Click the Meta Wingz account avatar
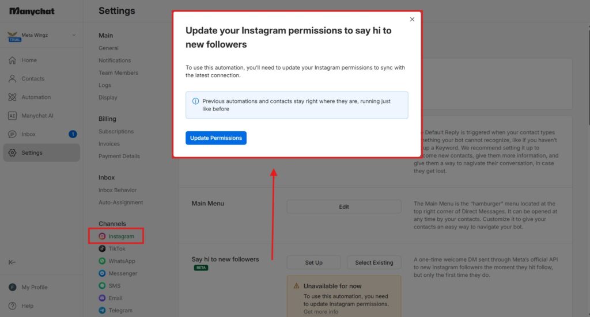The height and width of the screenshot is (317, 590). [x=13, y=36]
